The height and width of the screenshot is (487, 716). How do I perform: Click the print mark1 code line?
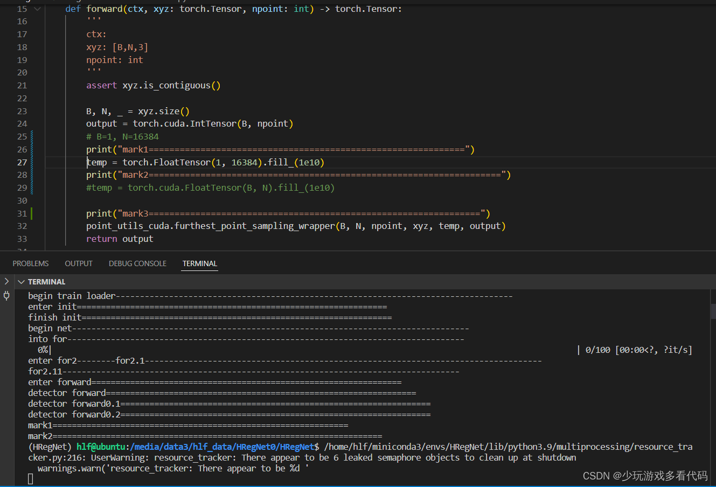(x=280, y=149)
